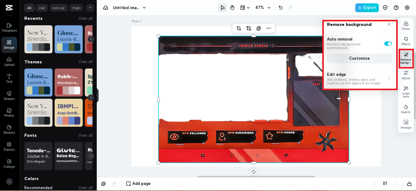Click the cloud save icon
416x191 pixels.
click(106, 8)
